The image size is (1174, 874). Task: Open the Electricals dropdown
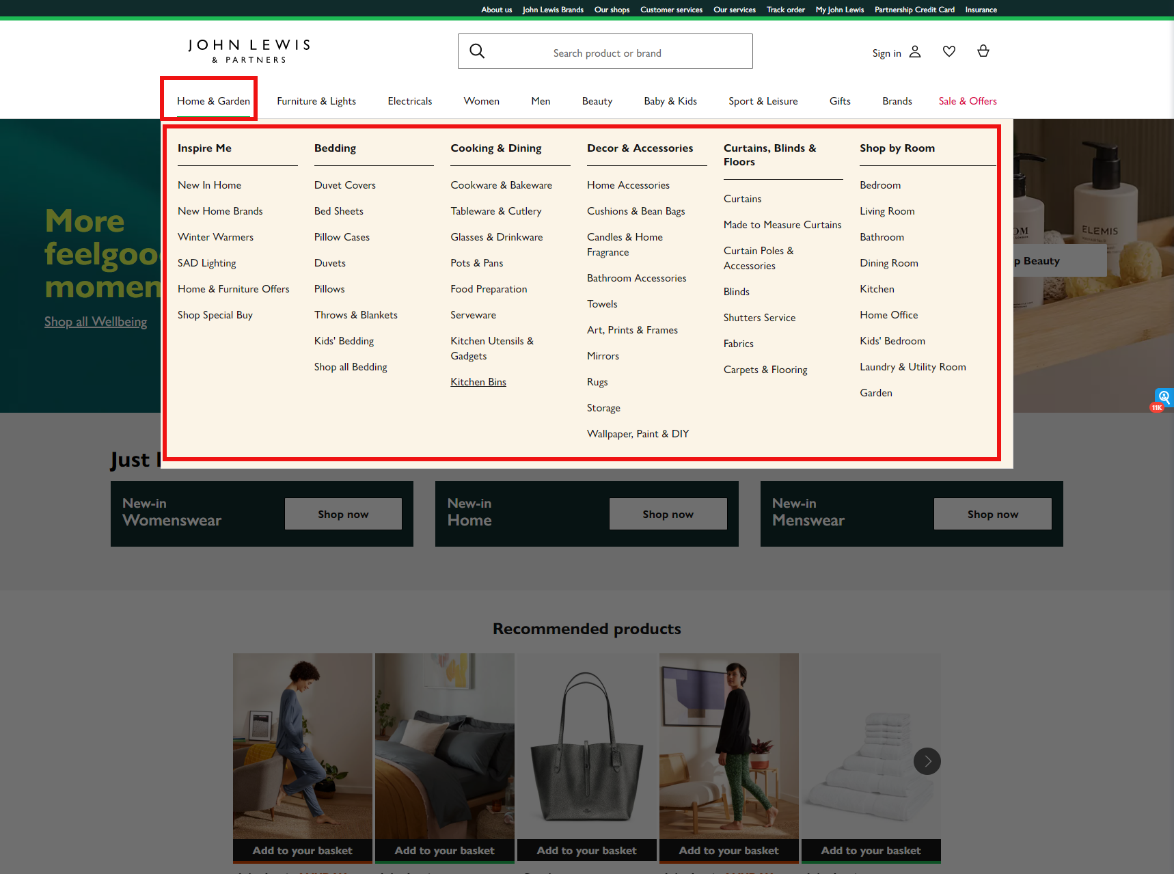pyautogui.click(x=409, y=100)
